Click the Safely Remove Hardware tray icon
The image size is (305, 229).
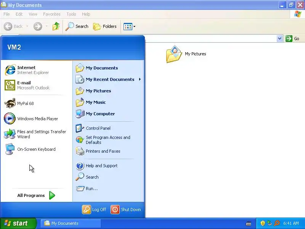click(x=270, y=223)
